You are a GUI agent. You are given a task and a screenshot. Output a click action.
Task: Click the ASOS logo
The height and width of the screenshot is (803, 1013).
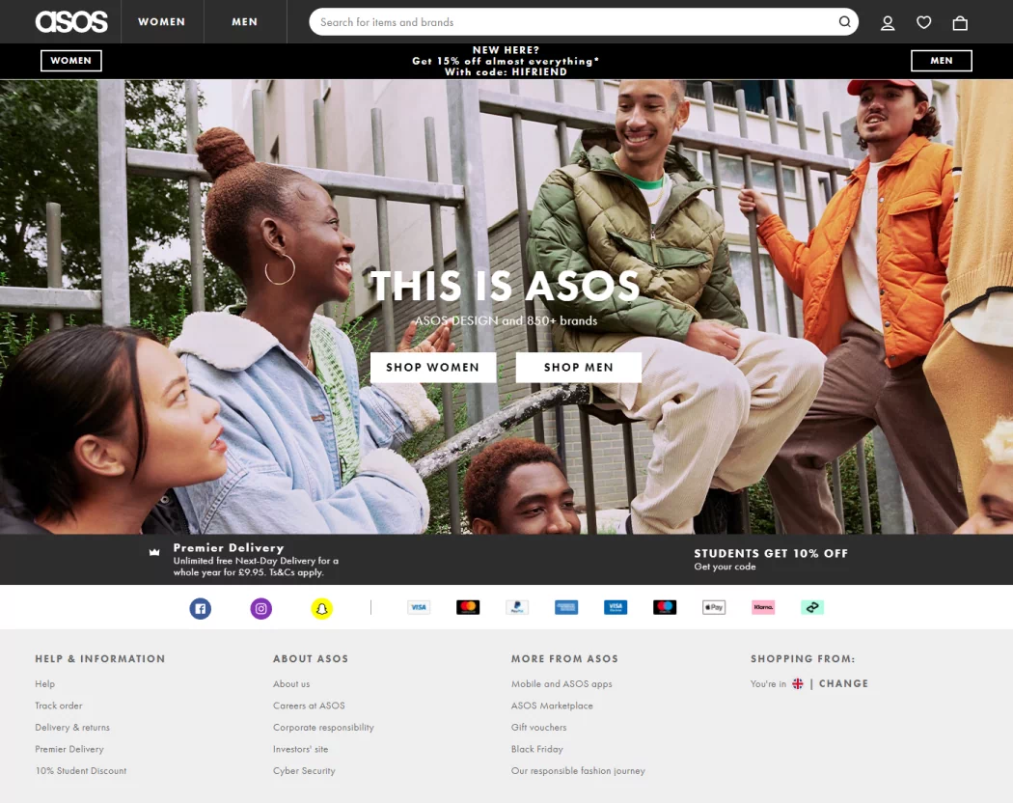[71, 22]
